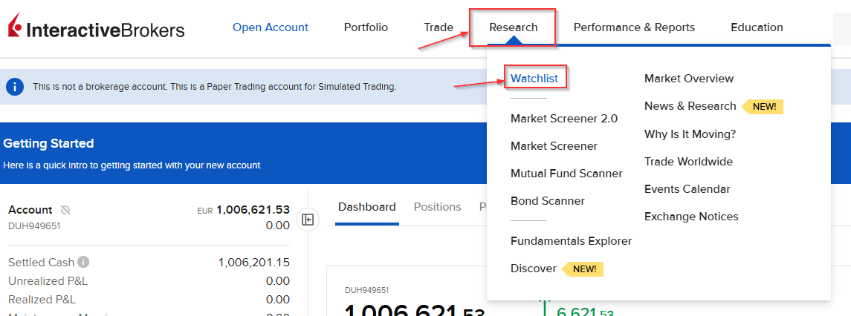Open Market Screener 2.0

click(x=564, y=119)
